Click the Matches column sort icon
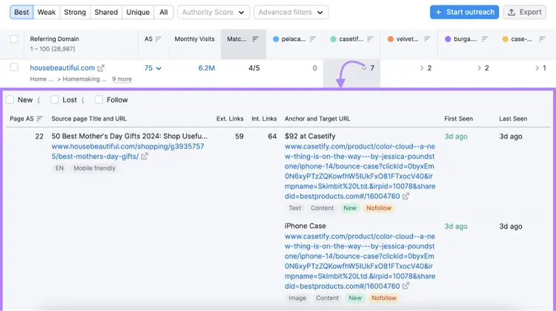The image size is (556, 311). 255,39
